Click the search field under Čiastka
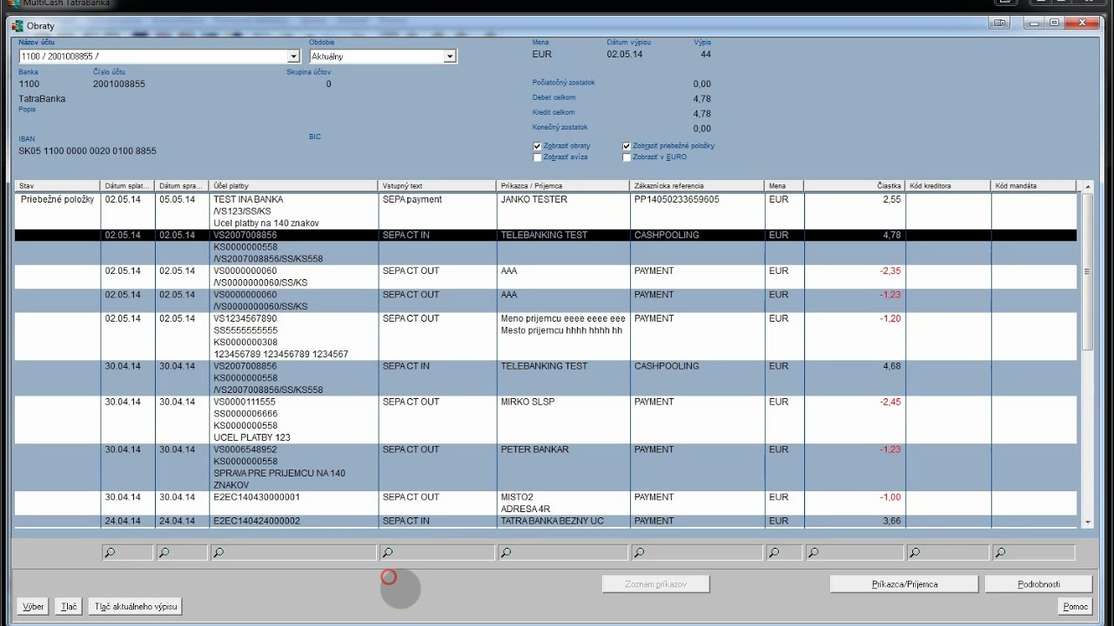 click(855, 553)
